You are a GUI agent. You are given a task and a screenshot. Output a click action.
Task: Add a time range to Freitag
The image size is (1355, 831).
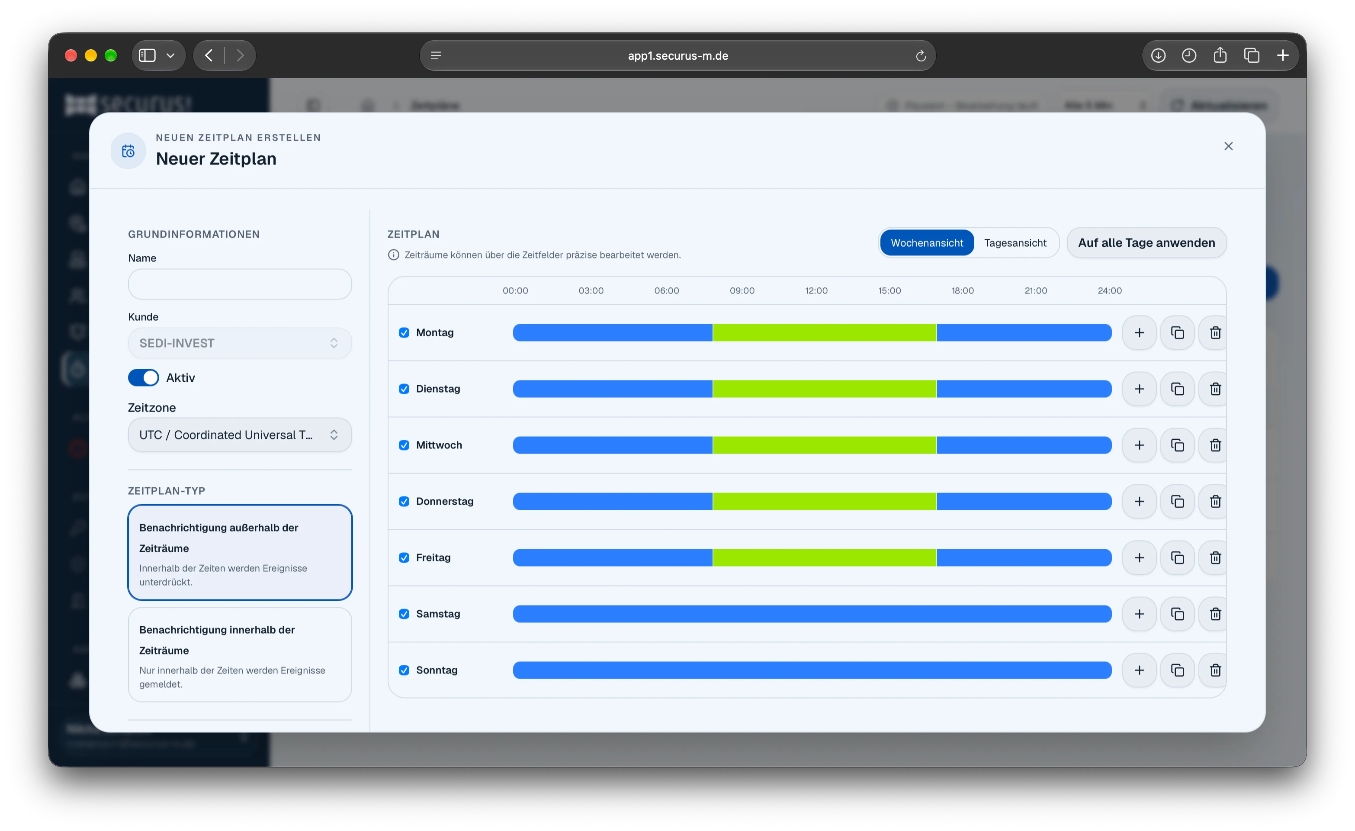tap(1139, 557)
